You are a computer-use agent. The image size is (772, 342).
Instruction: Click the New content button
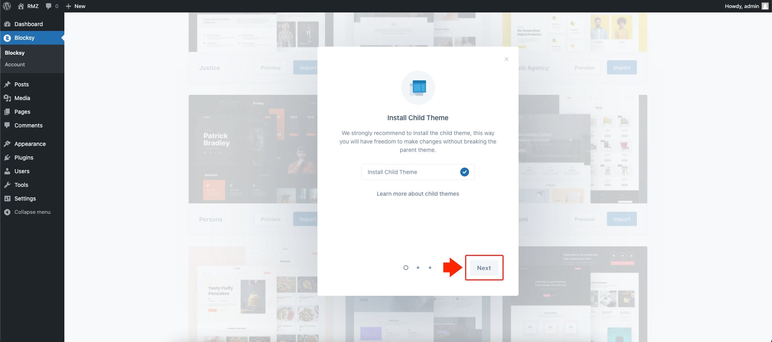click(76, 6)
